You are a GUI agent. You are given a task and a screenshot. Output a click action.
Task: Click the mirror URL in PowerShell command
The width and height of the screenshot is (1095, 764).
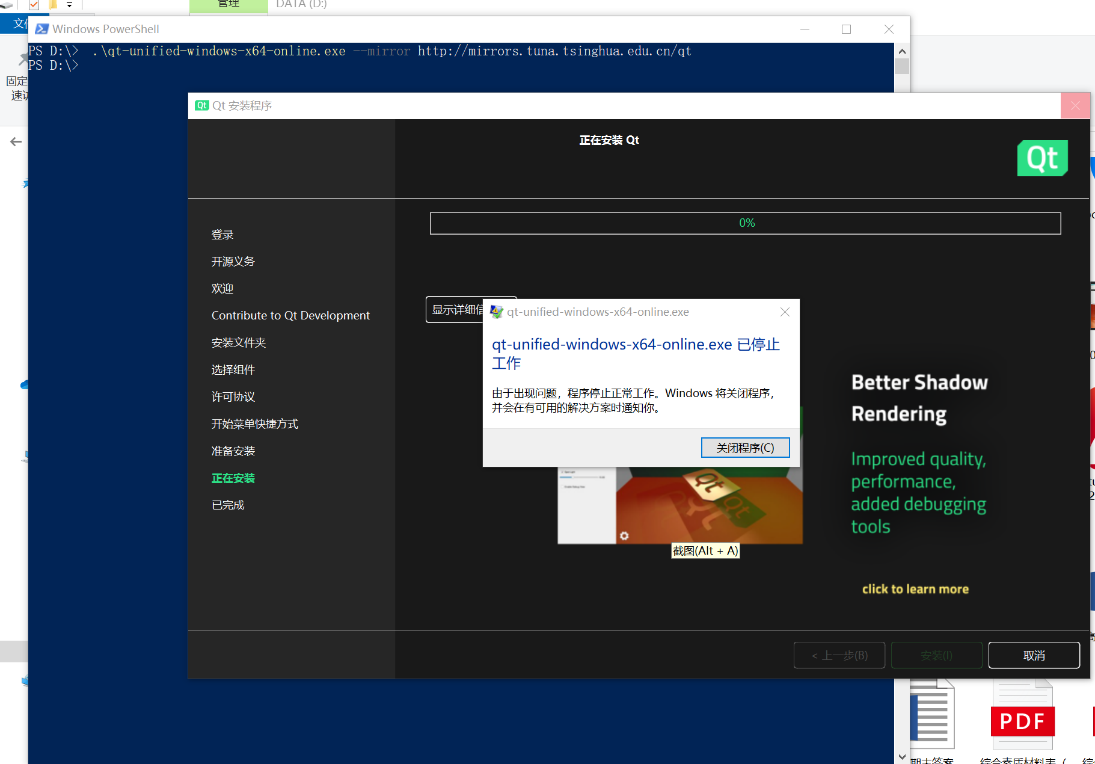(554, 51)
